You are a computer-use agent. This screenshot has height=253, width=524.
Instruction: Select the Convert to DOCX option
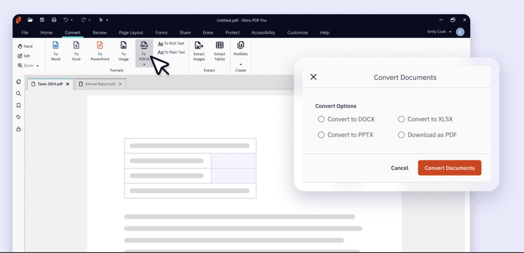click(321, 119)
